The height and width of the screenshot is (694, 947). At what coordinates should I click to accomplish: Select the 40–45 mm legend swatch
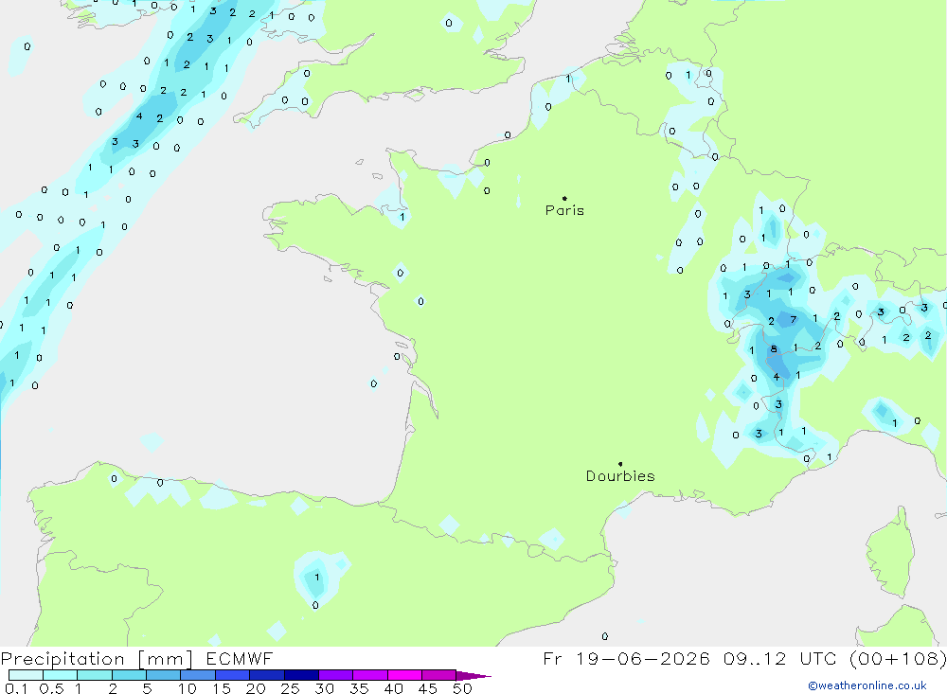tap(404, 675)
